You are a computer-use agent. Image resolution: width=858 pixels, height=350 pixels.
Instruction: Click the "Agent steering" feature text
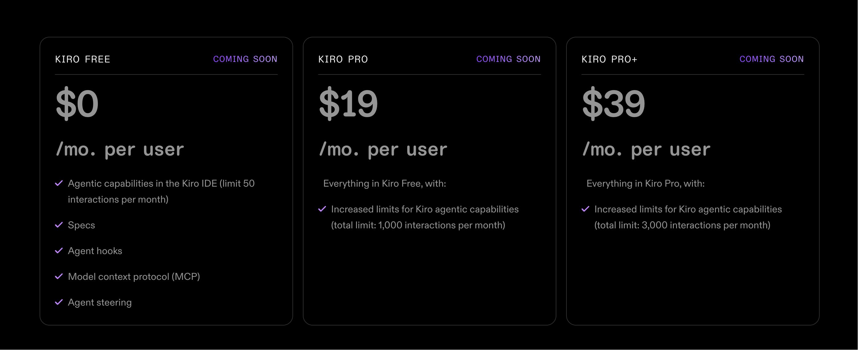tap(100, 302)
